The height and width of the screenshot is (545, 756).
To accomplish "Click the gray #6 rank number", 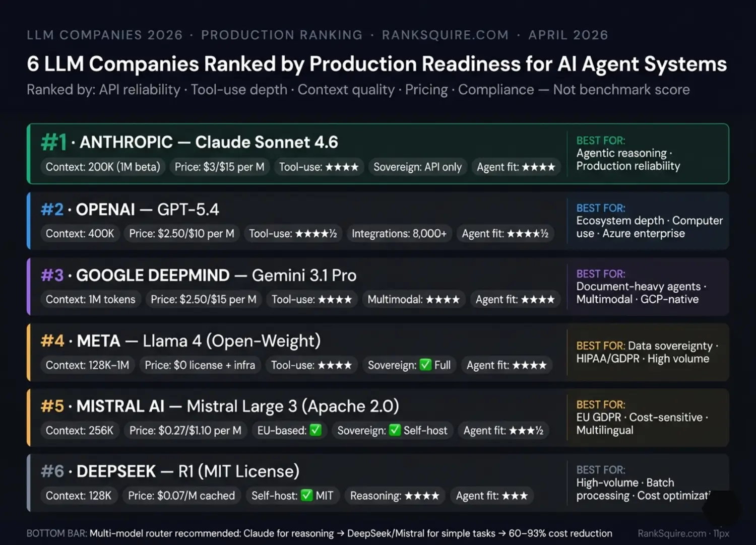I will pyautogui.click(x=52, y=471).
